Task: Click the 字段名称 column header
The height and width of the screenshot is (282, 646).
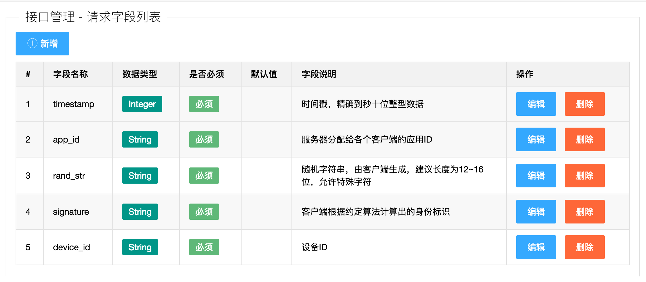Action: point(71,74)
